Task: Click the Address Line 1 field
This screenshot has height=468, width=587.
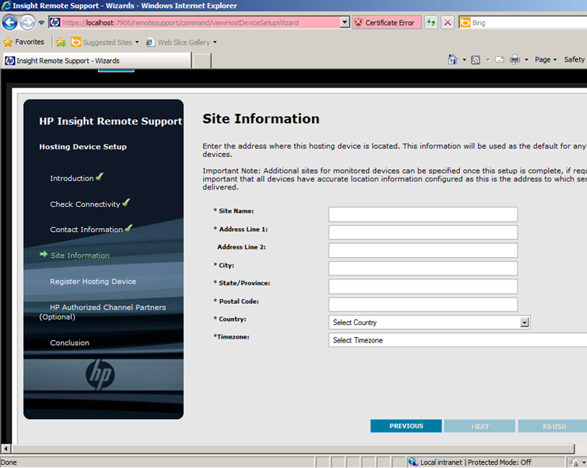Action: pyautogui.click(x=423, y=232)
